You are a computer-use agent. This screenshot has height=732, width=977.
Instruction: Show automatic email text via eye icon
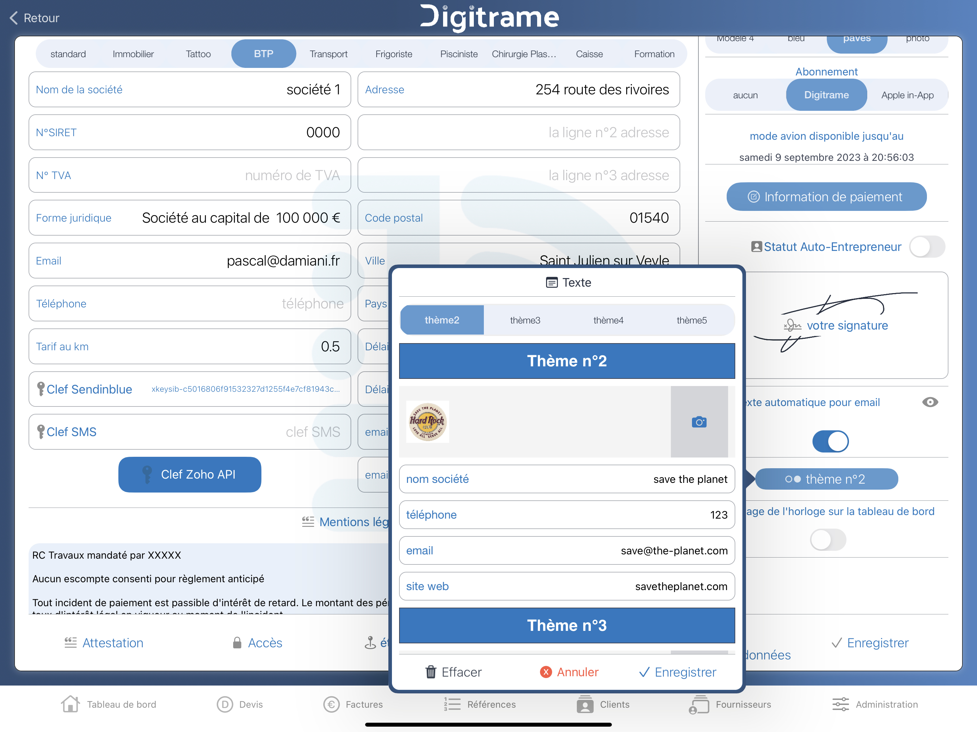coord(930,402)
